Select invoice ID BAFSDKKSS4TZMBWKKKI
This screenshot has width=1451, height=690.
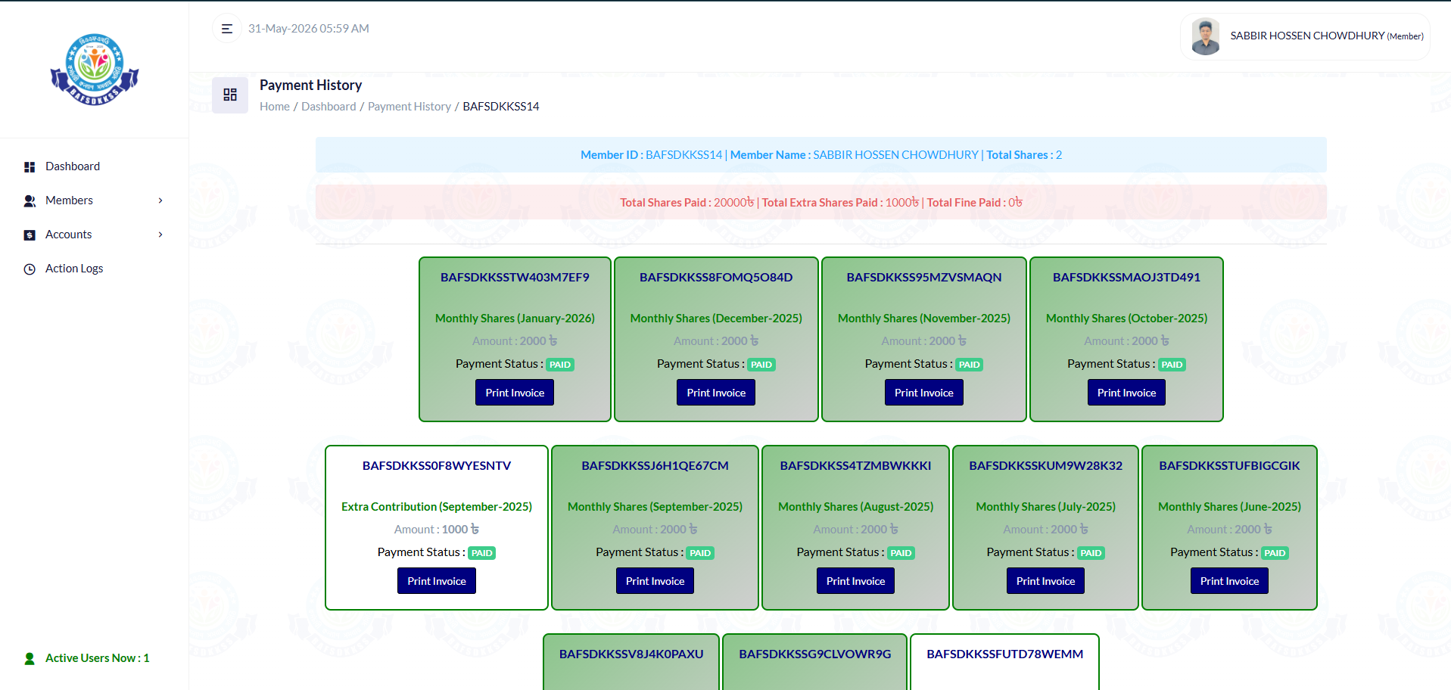click(x=855, y=465)
